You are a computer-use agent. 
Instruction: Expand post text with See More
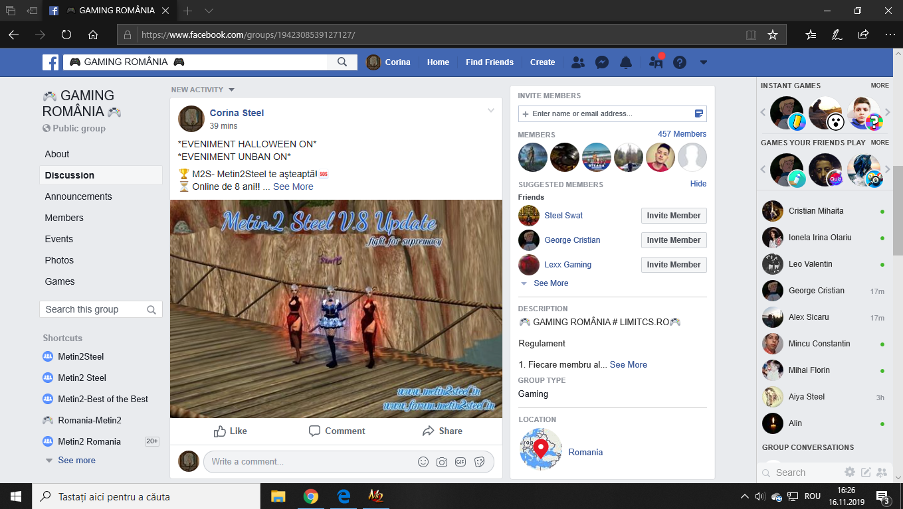coord(293,186)
